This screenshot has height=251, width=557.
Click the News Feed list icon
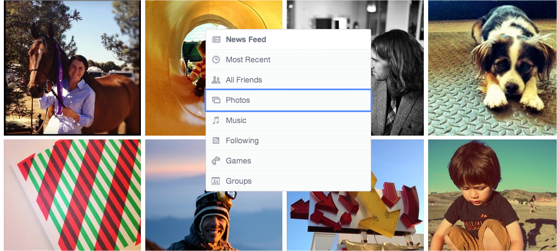click(216, 39)
